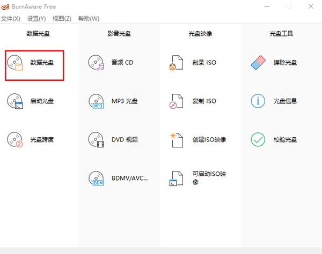The height and width of the screenshot is (254, 322).
Task: Open the 数据光盘 disc-with-folder icon
Action: pyautogui.click(x=15, y=63)
